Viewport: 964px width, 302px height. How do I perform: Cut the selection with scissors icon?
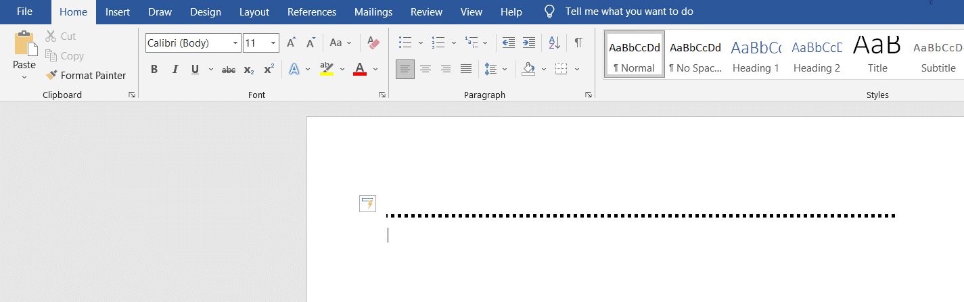(61, 36)
